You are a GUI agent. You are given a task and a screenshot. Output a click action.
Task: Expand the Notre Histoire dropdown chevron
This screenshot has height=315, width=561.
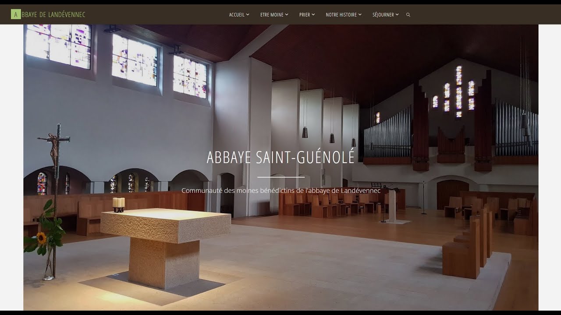tap(360, 15)
